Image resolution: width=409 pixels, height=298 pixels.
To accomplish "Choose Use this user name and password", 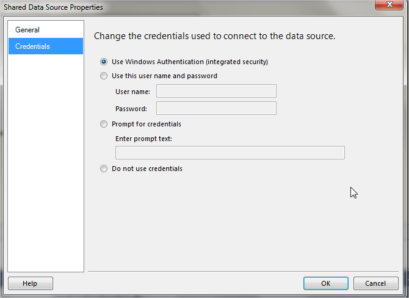I will (104, 76).
